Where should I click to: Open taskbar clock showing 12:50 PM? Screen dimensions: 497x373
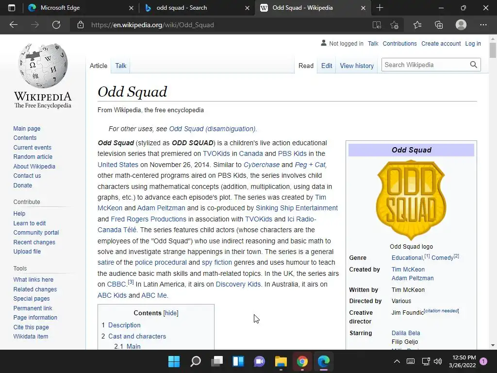click(463, 361)
